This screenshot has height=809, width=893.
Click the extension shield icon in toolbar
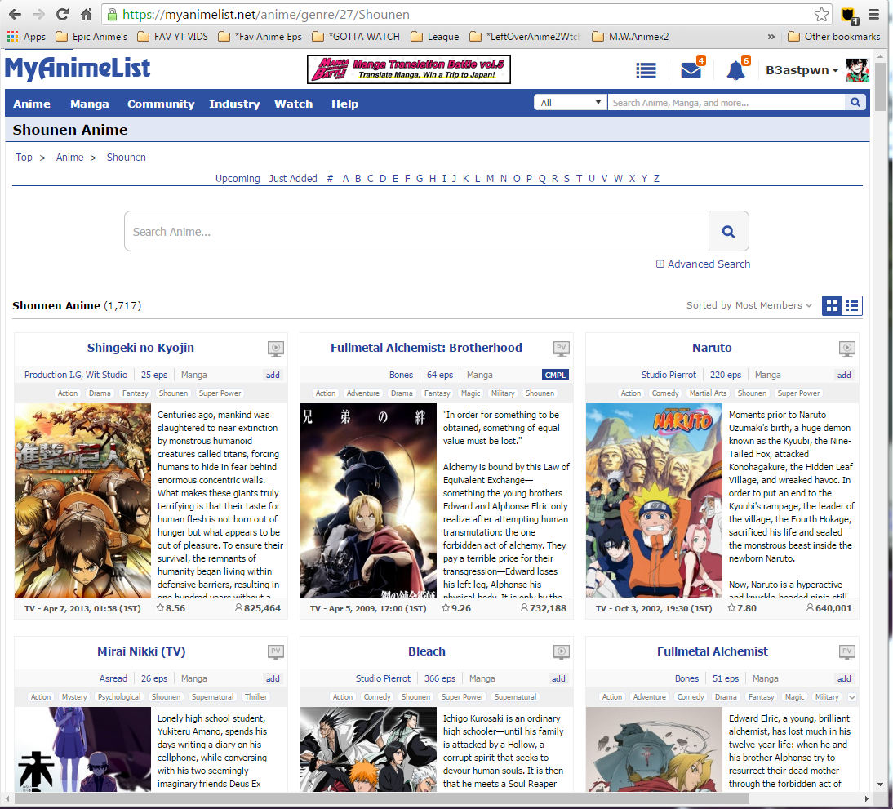850,16
